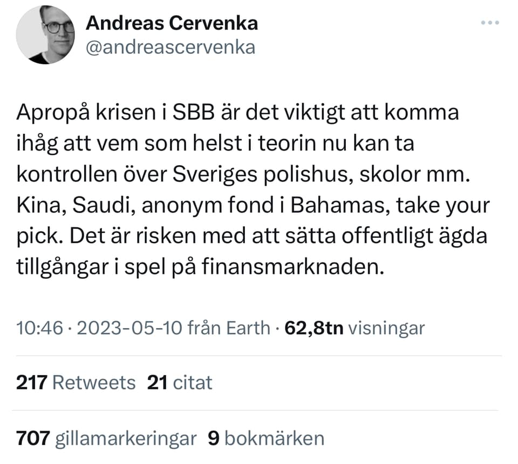Viewport: 518px width, 464px height.
Task: Show the 707 gillamarkeringar list
Action: click(x=106, y=438)
